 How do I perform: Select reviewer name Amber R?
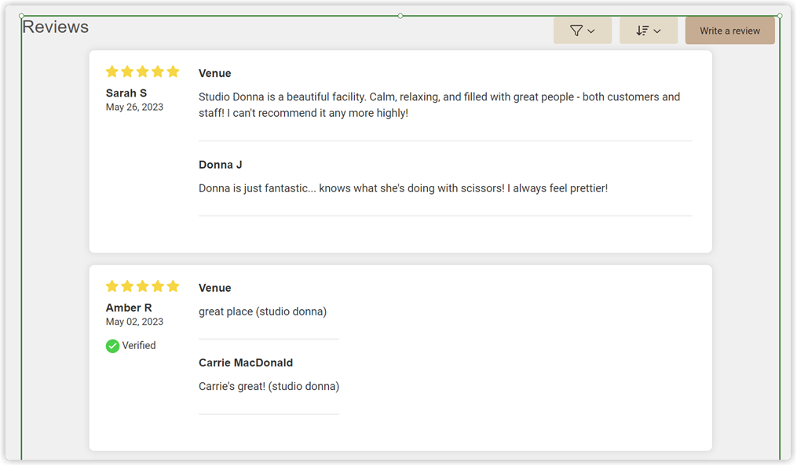(x=129, y=308)
